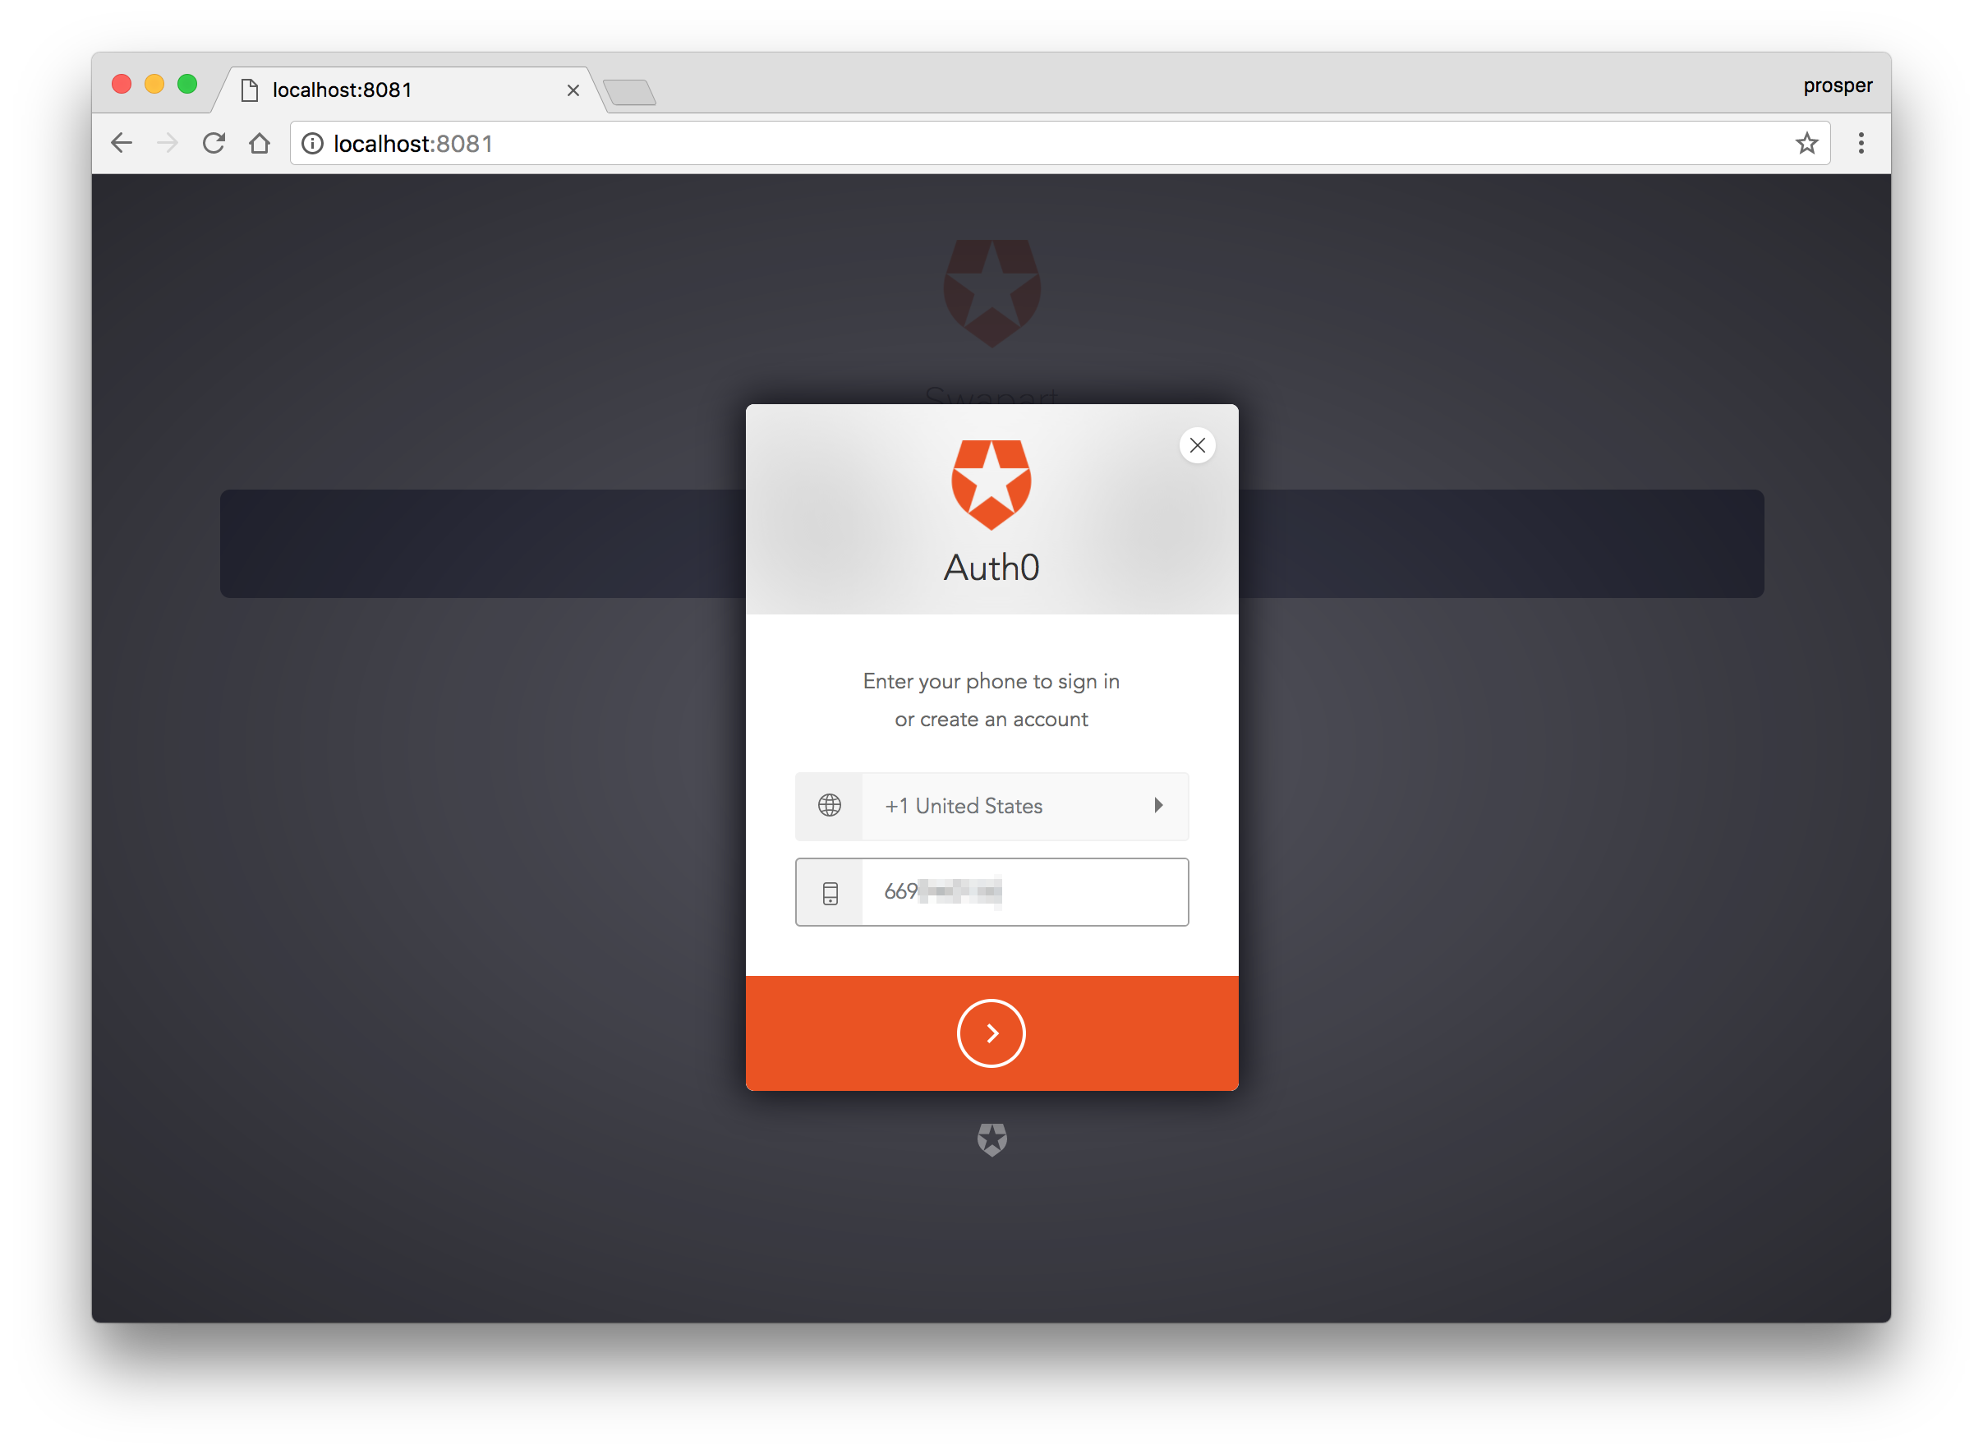
Task: Click the globe/world icon for country
Action: pyautogui.click(x=828, y=803)
